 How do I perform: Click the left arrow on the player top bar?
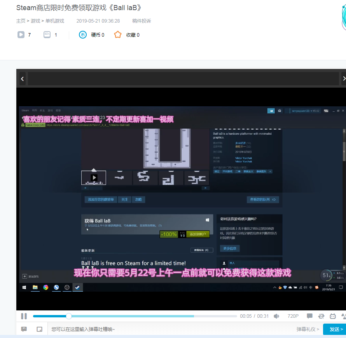22,79
